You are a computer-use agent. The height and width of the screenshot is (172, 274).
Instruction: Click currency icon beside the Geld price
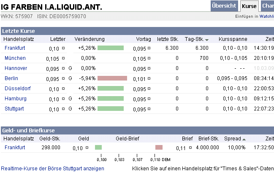(x=87, y=148)
